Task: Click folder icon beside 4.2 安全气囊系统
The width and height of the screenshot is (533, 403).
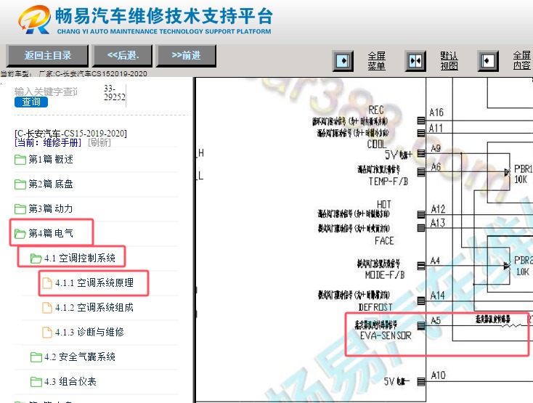Action: pyautogui.click(x=36, y=357)
